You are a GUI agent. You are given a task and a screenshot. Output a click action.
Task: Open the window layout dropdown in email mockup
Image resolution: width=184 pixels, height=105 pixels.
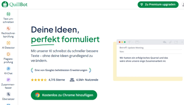pyautogui.click(x=138, y=42)
